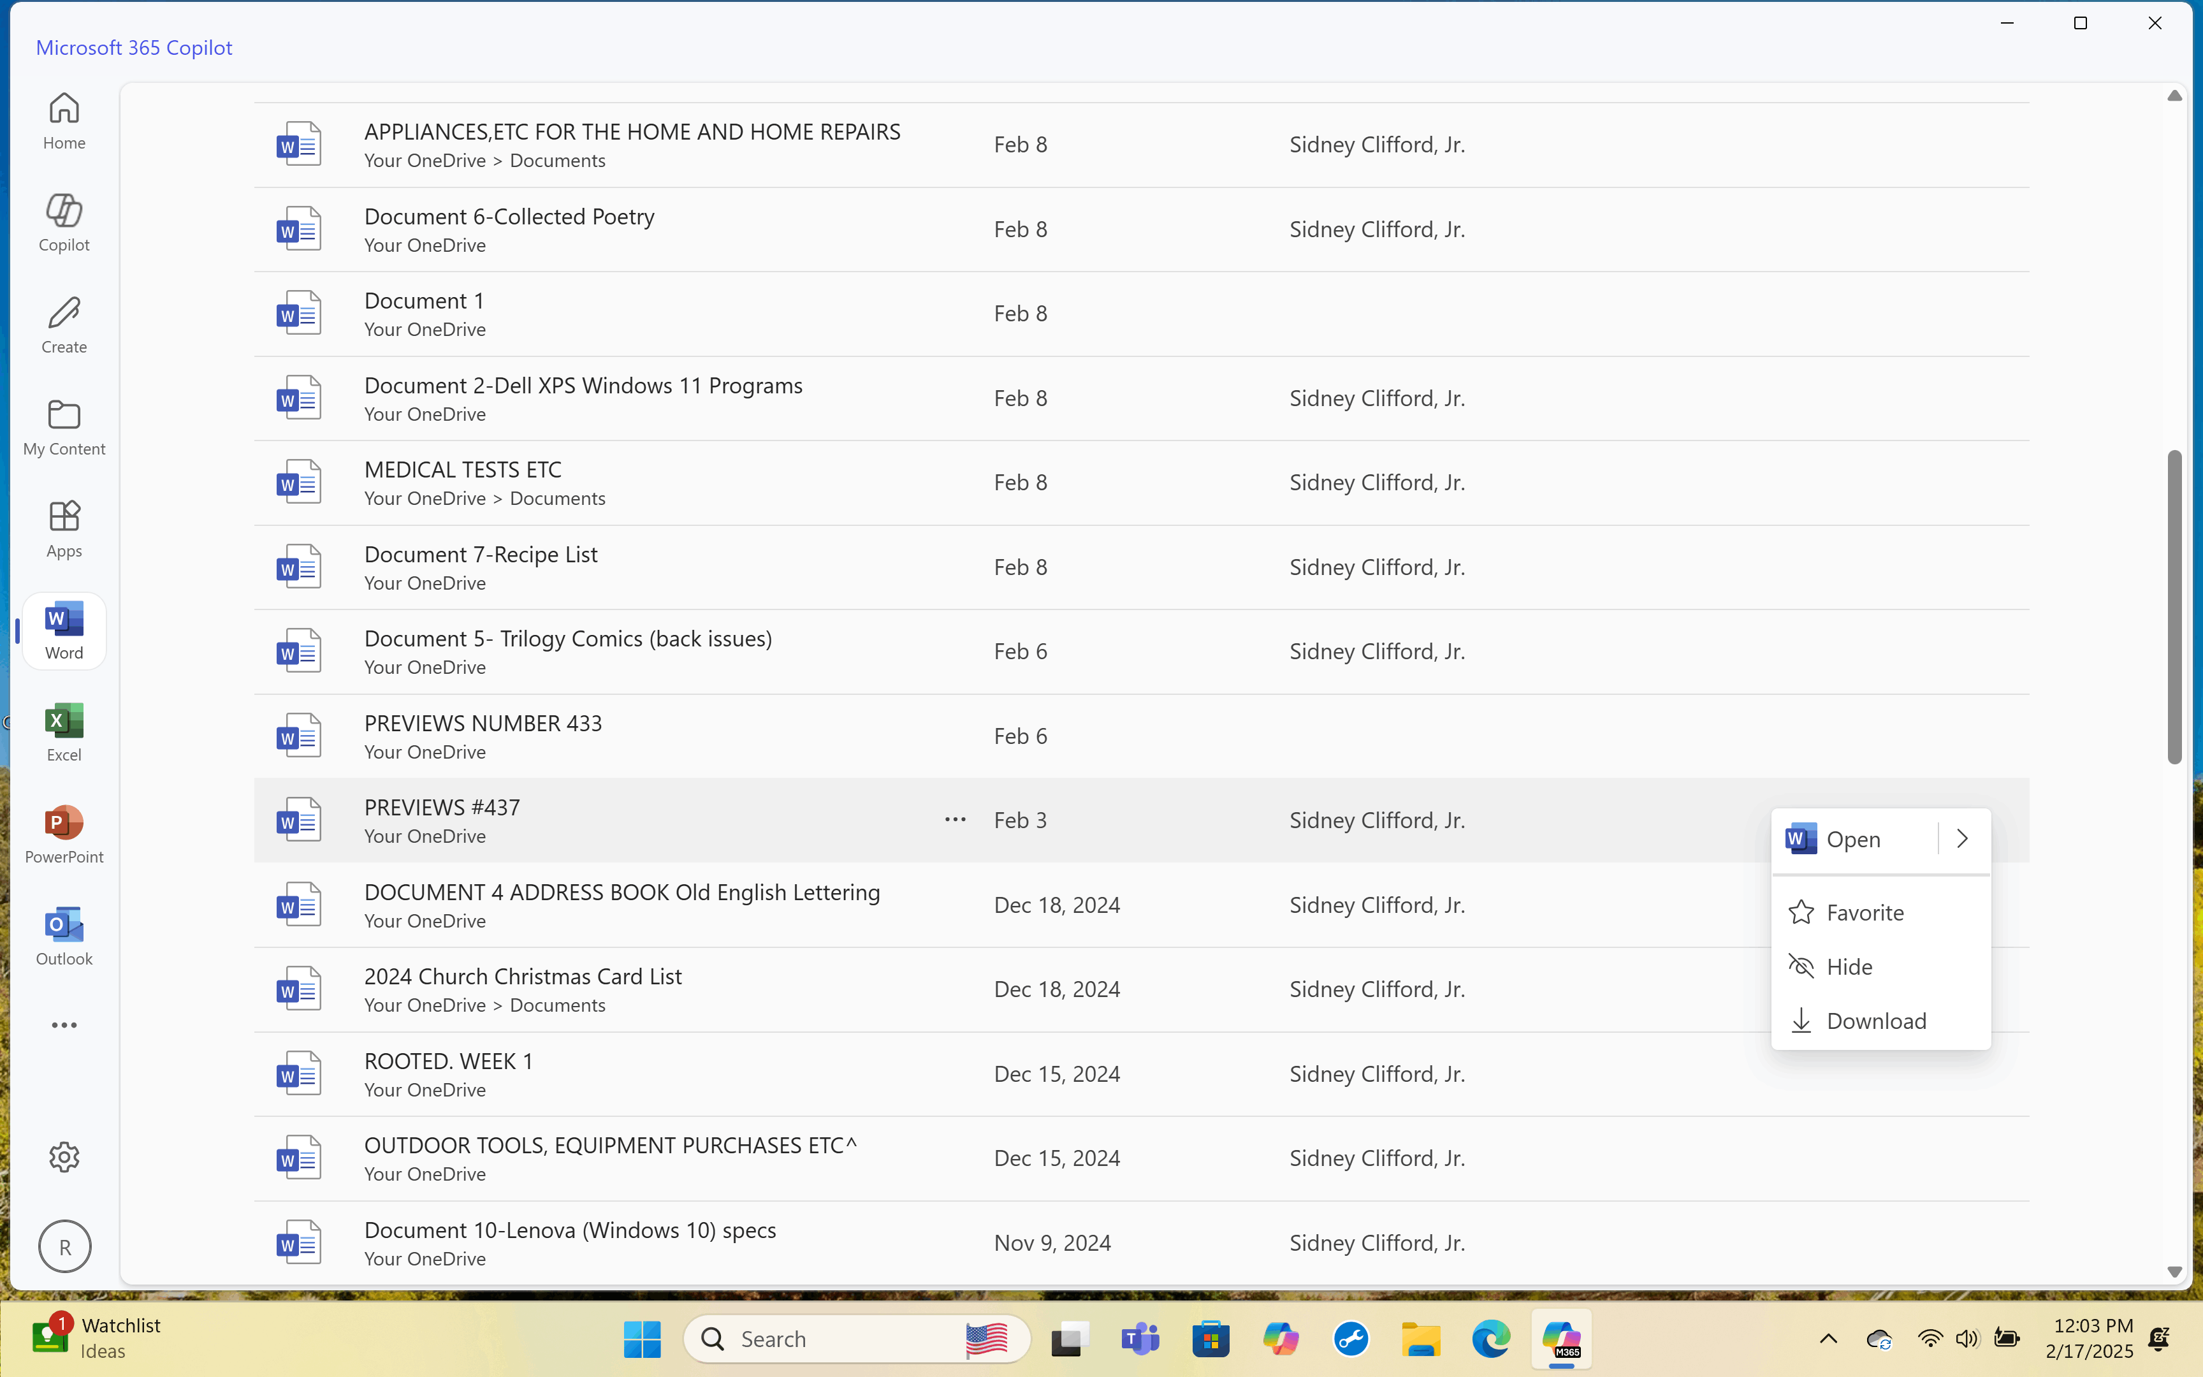Open Document 10-Lenova (Windows 10) specs
The width and height of the screenshot is (2203, 1377).
click(x=570, y=1230)
